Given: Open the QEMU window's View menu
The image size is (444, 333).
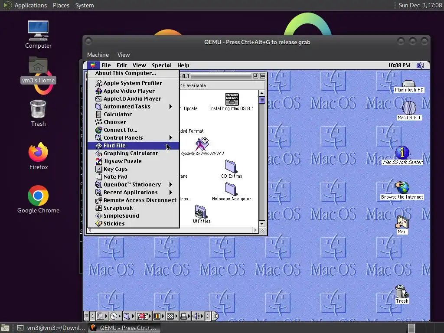Looking at the screenshot, I should (x=124, y=55).
